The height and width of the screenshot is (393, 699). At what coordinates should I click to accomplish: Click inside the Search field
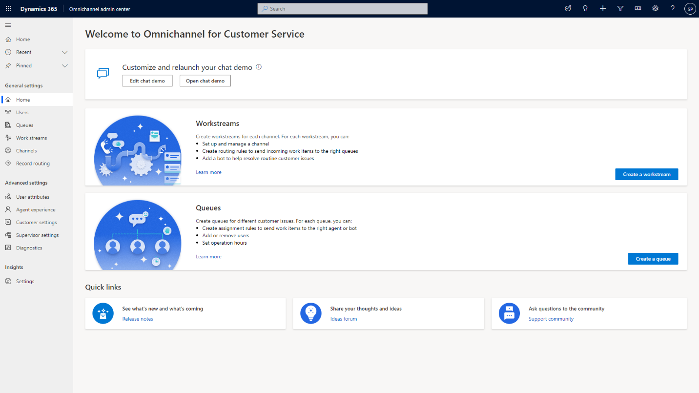coord(342,8)
